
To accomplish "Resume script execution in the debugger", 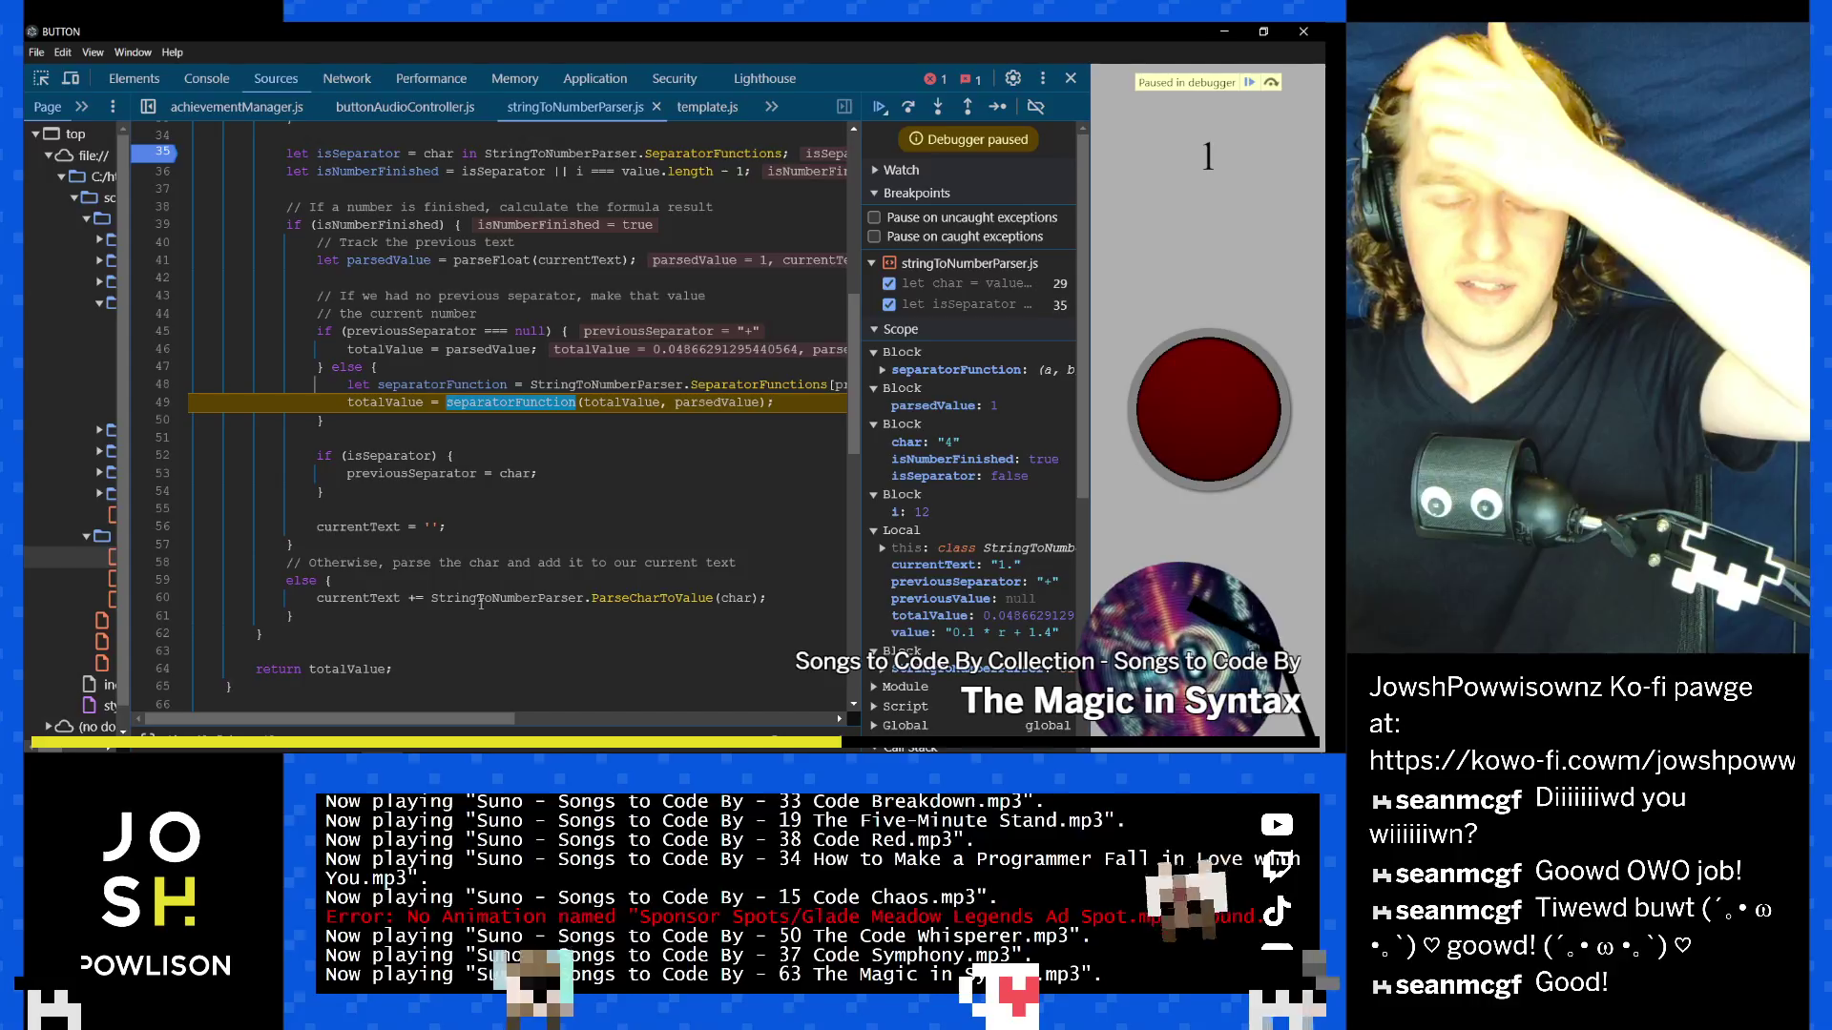I will pyautogui.click(x=880, y=107).
